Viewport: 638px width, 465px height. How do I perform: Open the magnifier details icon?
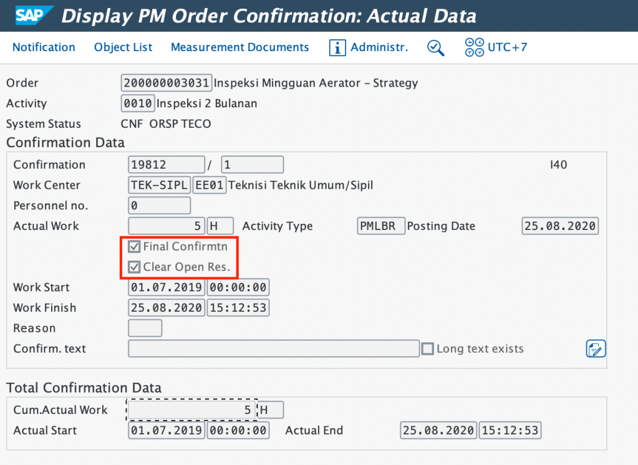coord(435,47)
